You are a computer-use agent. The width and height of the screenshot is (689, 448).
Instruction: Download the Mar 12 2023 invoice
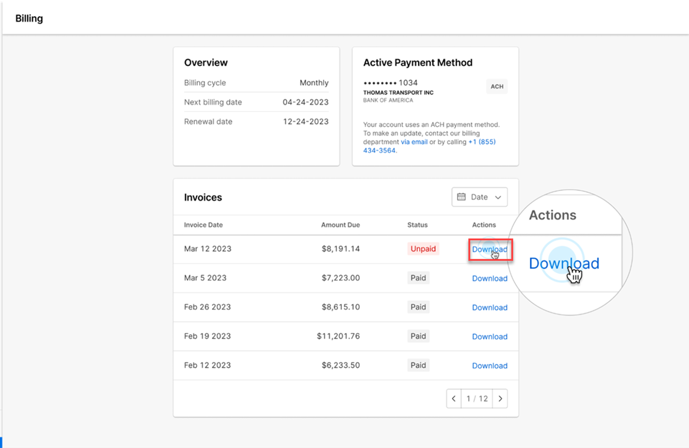490,249
